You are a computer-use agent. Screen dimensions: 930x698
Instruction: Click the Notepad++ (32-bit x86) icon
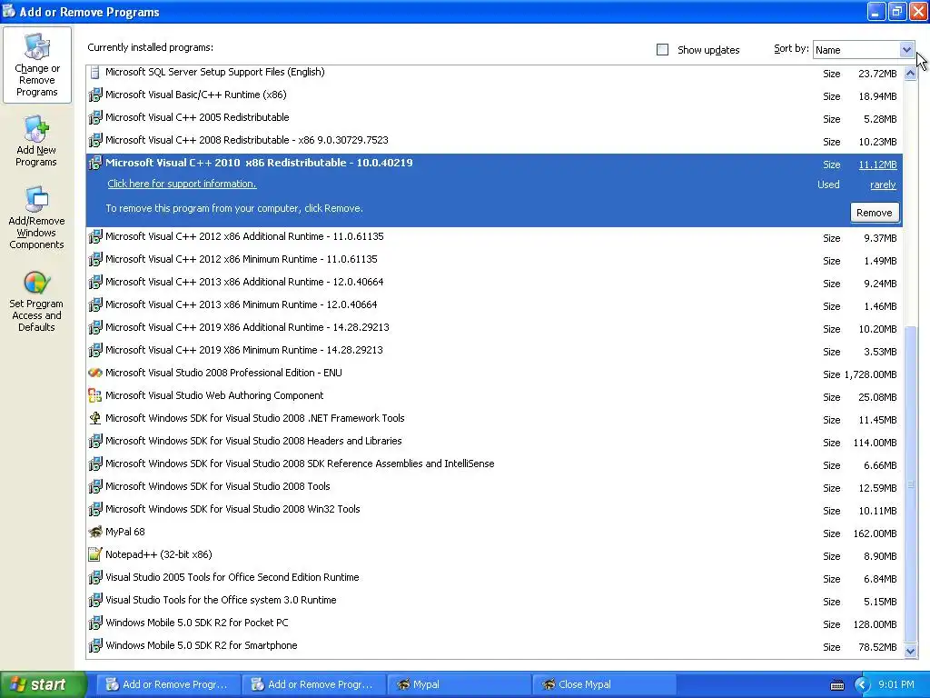tap(94, 555)
